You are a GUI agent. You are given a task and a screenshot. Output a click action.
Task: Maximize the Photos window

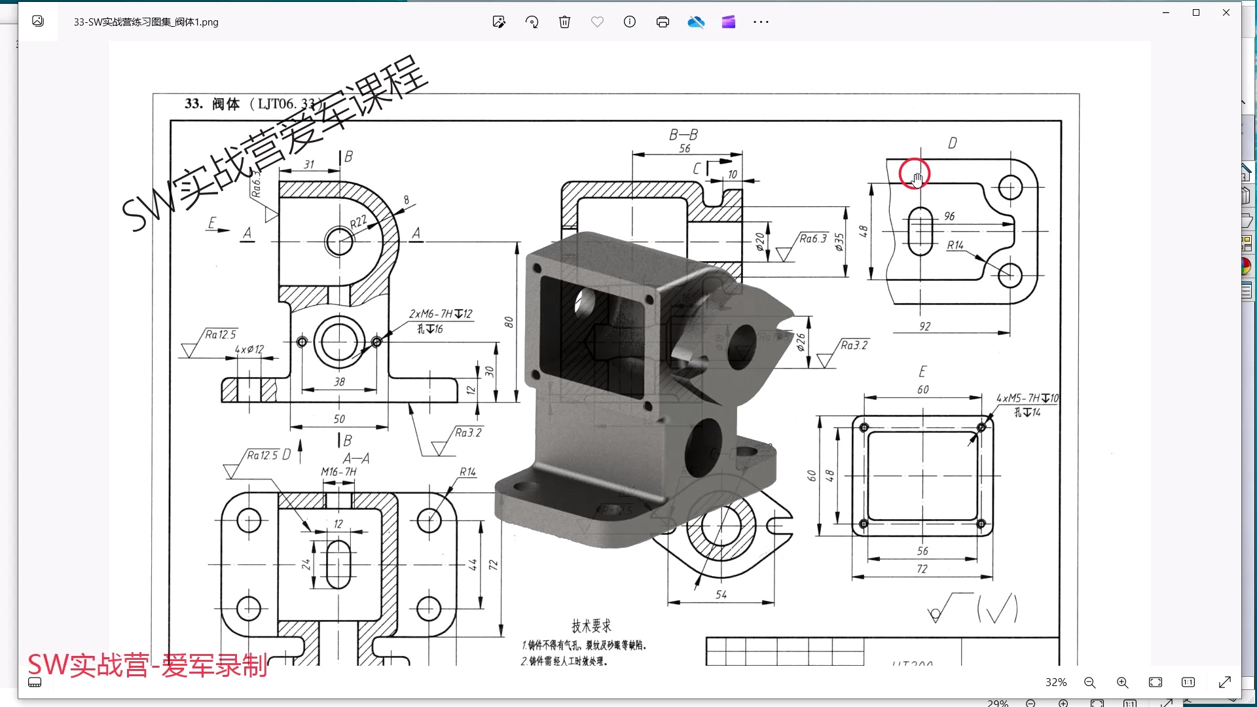pyautogui.click(x=1196, y=12)
